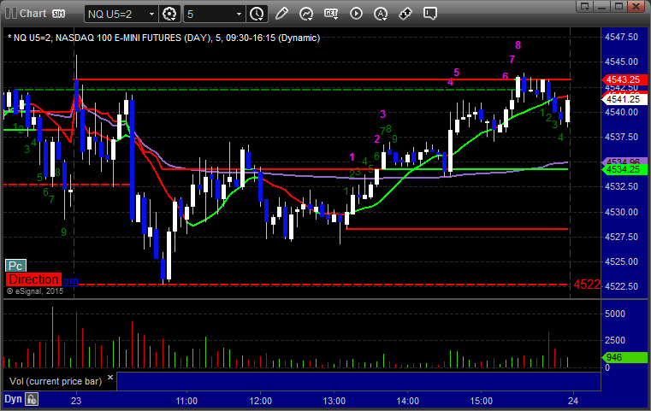
Task: Click the 12:00 time axis label
Action: [x=261, y=401]
